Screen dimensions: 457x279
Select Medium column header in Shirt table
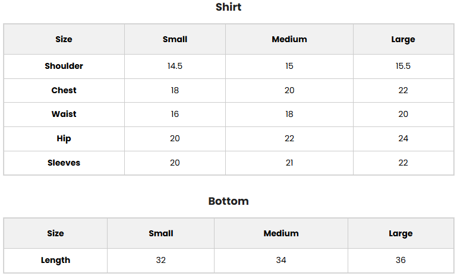pyautogui.click(x=289, y=39)
